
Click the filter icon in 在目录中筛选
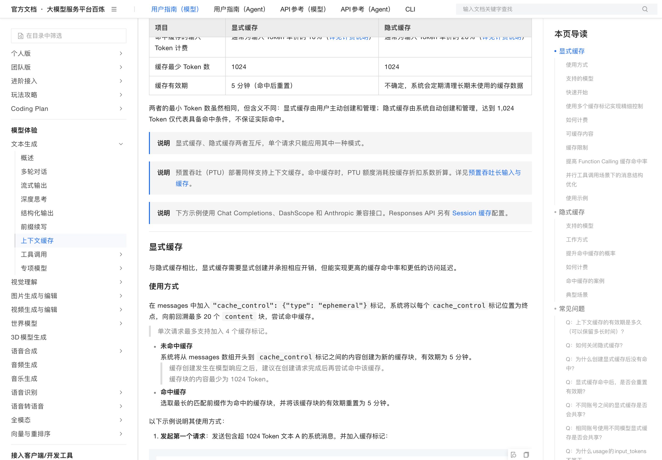[20, 36]
